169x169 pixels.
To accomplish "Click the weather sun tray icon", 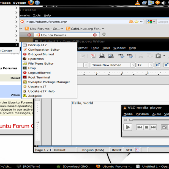I will pos(158,3).
